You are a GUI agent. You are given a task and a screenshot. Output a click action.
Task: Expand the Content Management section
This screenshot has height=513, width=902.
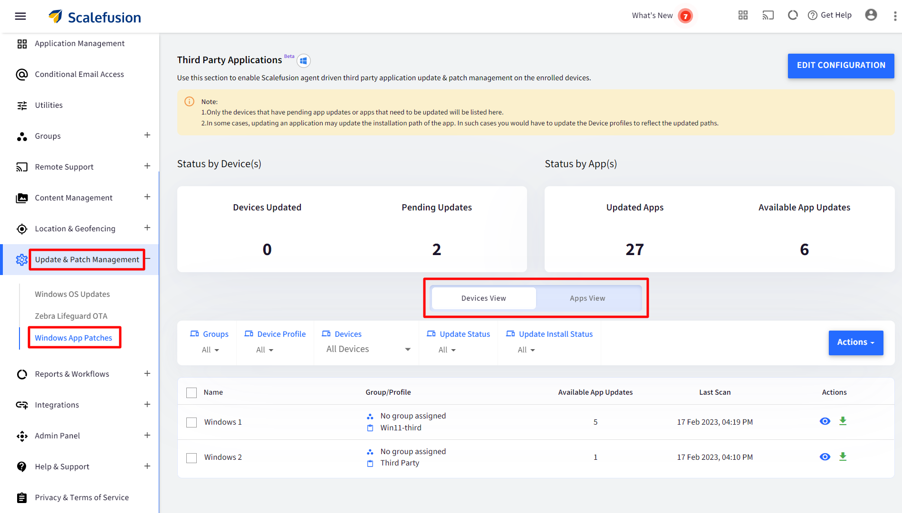click(x=147, y=197)
